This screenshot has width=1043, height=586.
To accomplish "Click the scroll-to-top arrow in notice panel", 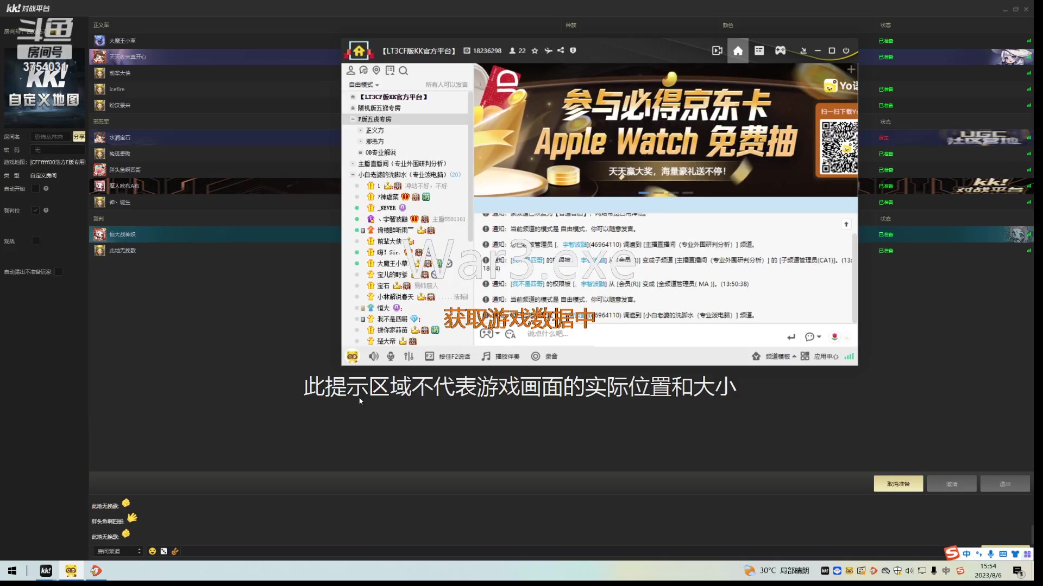I will click(x=846, y=224).
